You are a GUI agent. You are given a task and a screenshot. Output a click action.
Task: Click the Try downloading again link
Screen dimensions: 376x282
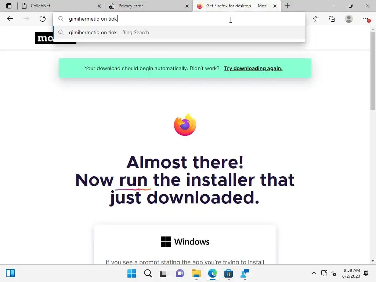tap(253, 68)
